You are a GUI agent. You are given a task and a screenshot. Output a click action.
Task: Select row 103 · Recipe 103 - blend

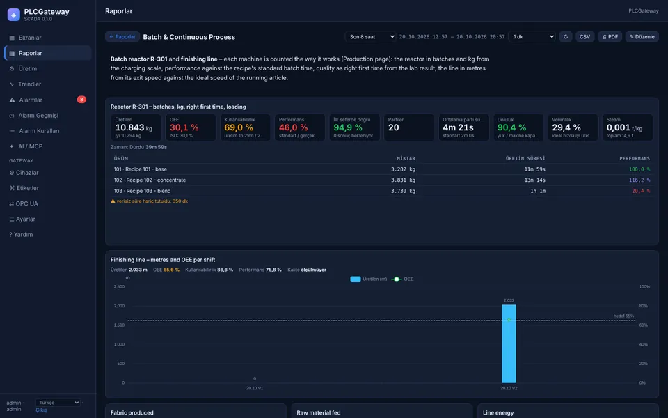(382, 191)
